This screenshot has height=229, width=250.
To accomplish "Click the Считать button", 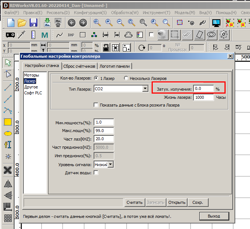I will pyautogui.click(x=135, y=202).
